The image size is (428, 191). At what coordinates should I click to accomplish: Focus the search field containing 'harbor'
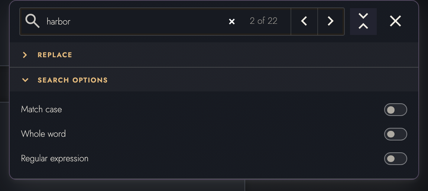[135, 21]
